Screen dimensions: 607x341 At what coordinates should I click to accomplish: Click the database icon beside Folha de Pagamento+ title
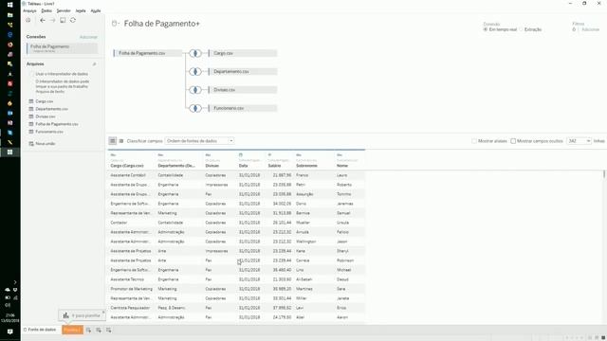point(115,24)
